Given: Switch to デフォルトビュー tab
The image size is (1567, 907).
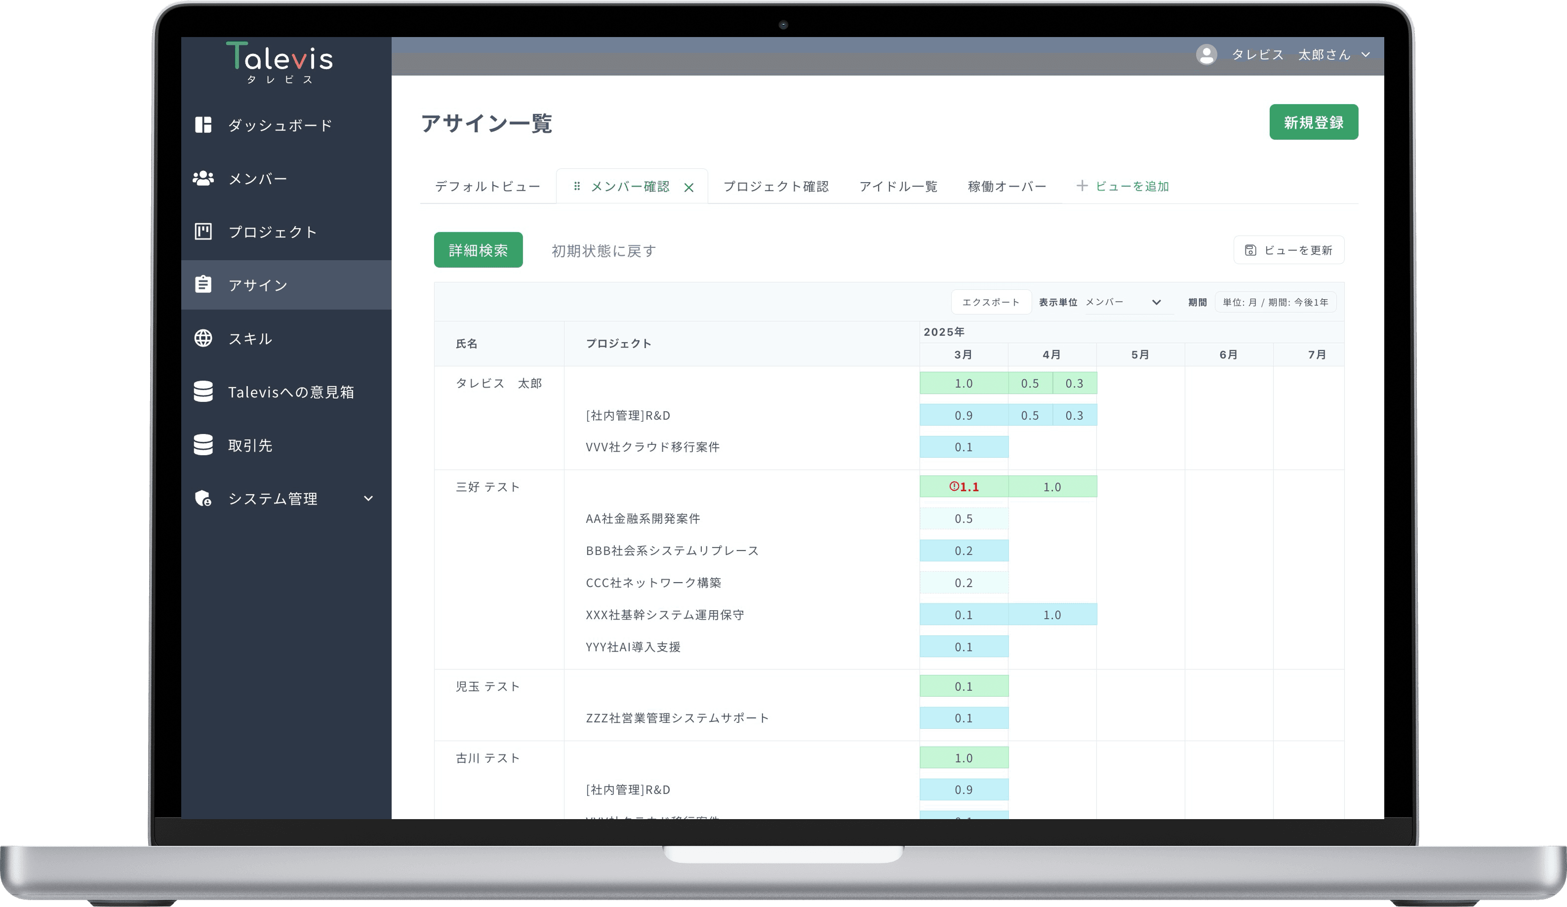Looking at the screenshot, I should [x=487, y=187].
